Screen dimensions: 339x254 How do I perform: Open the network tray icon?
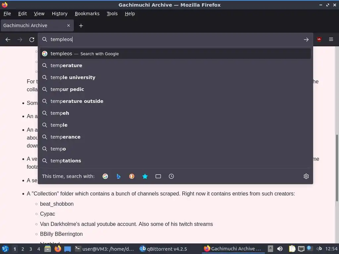click(x=301, y=249)
